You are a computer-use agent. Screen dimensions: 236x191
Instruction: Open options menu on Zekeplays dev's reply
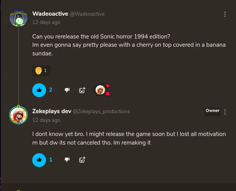225,112
